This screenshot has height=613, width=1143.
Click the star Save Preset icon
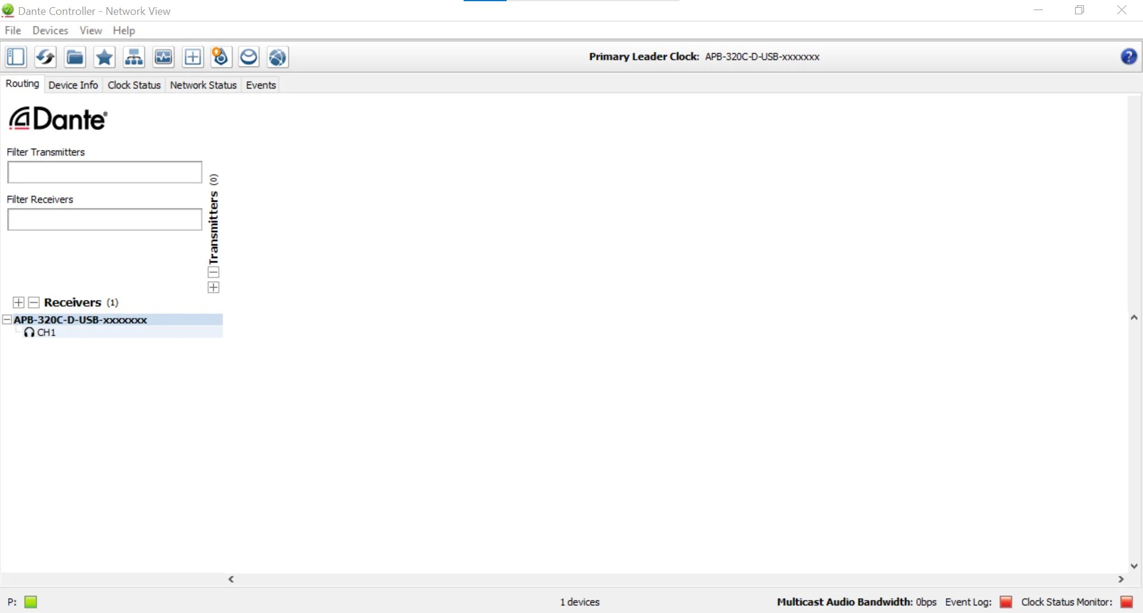104,57
